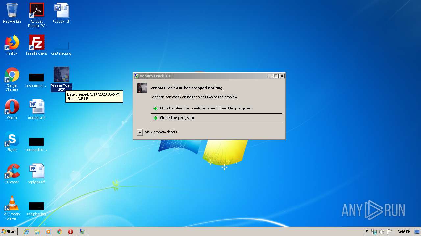Open Action Center flag icon
The image size is (421, 236).
click(390, 232)
